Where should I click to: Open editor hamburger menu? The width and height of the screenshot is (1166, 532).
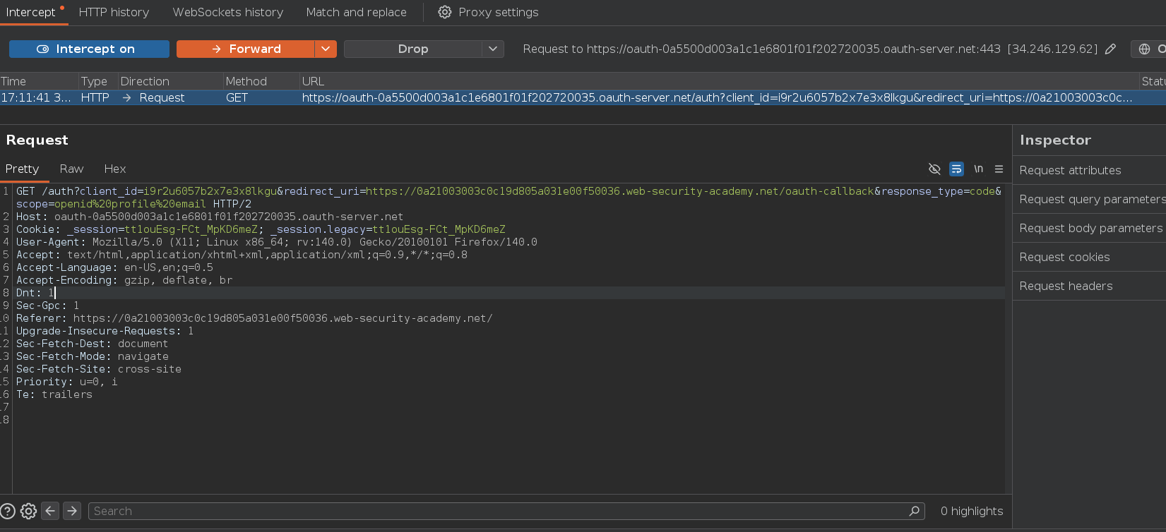pyautogui.click(x=999, y=169)
